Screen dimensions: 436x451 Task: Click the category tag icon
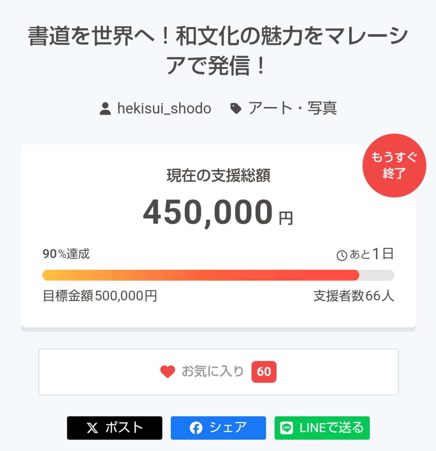click(x=236, y=108)
